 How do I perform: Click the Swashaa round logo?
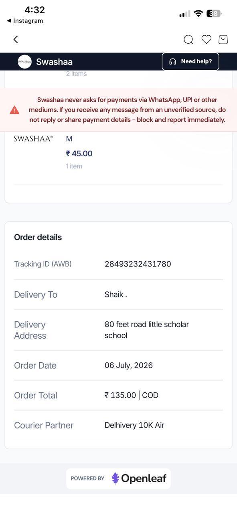(x=24, y=62)
